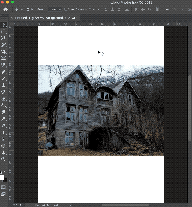
Task: Select the Crop tool
Action: pos(4,52)
